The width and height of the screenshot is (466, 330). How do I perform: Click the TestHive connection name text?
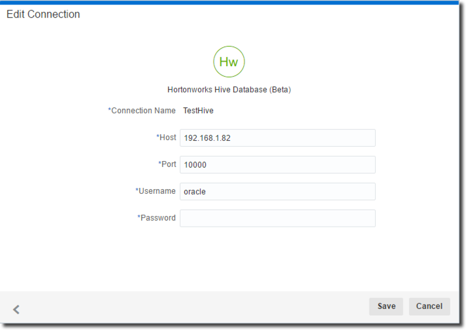click(x=198, y=111)
